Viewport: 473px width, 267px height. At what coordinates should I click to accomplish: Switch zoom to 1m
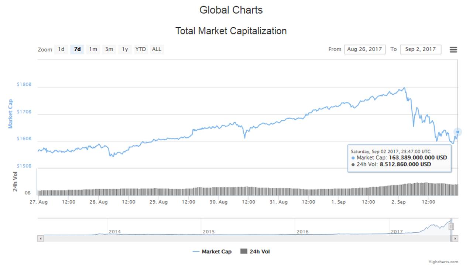click(93, 49)
